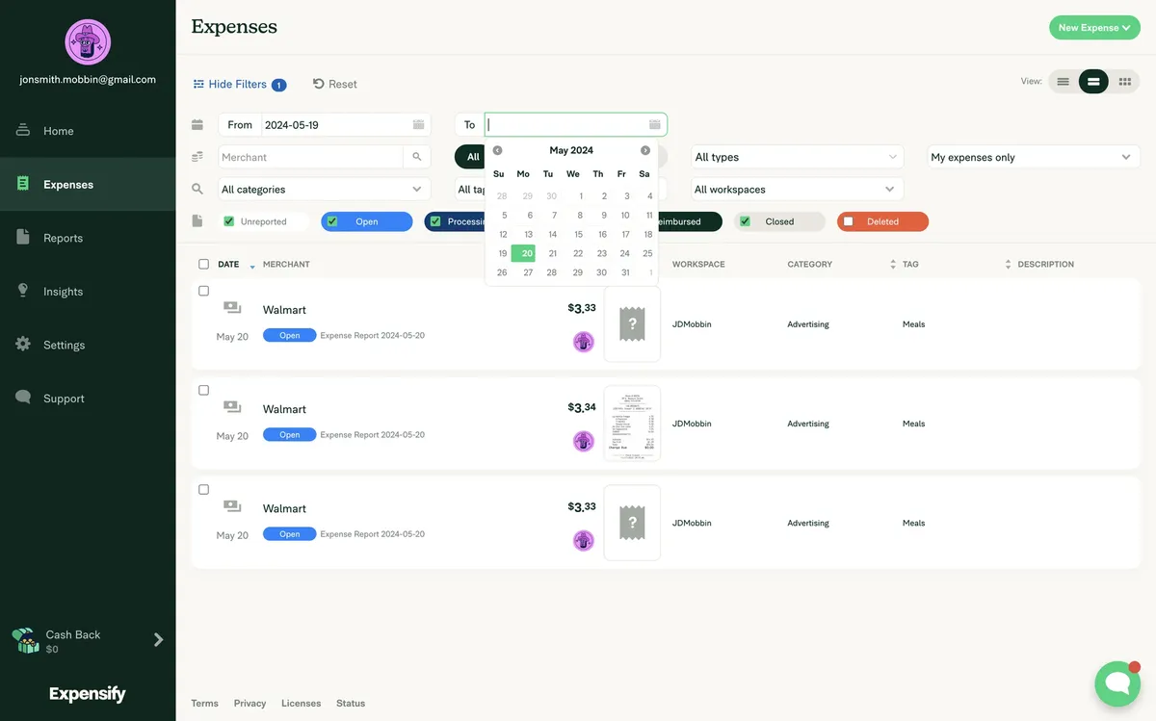1156x721 pixels.
Task: Open the Privacy footer link
Action: click(250, 704)
